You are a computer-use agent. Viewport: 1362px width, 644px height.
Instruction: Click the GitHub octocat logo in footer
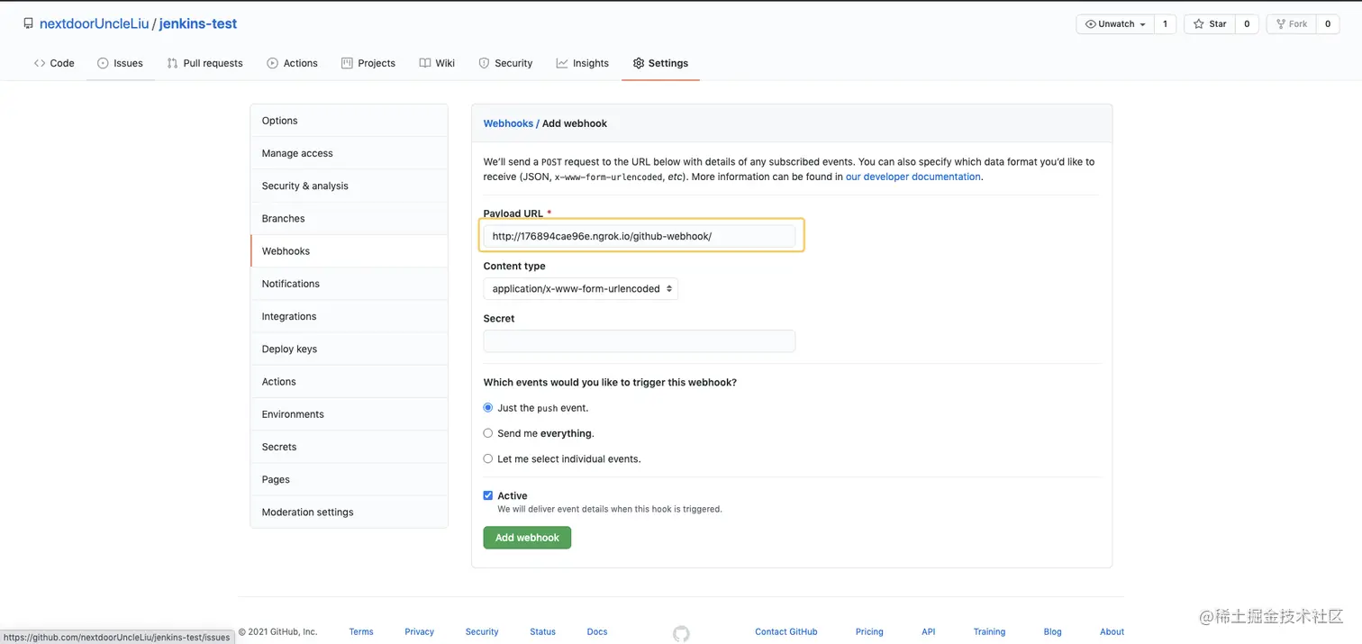(681, 633)
